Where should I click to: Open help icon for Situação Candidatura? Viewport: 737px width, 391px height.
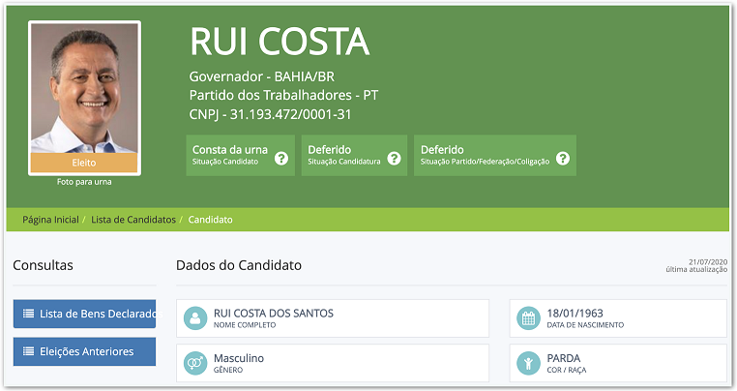394,157
